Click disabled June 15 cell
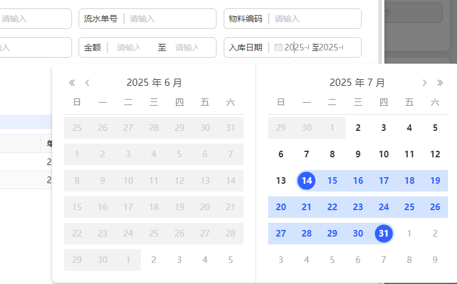 [x=77, y=207]
